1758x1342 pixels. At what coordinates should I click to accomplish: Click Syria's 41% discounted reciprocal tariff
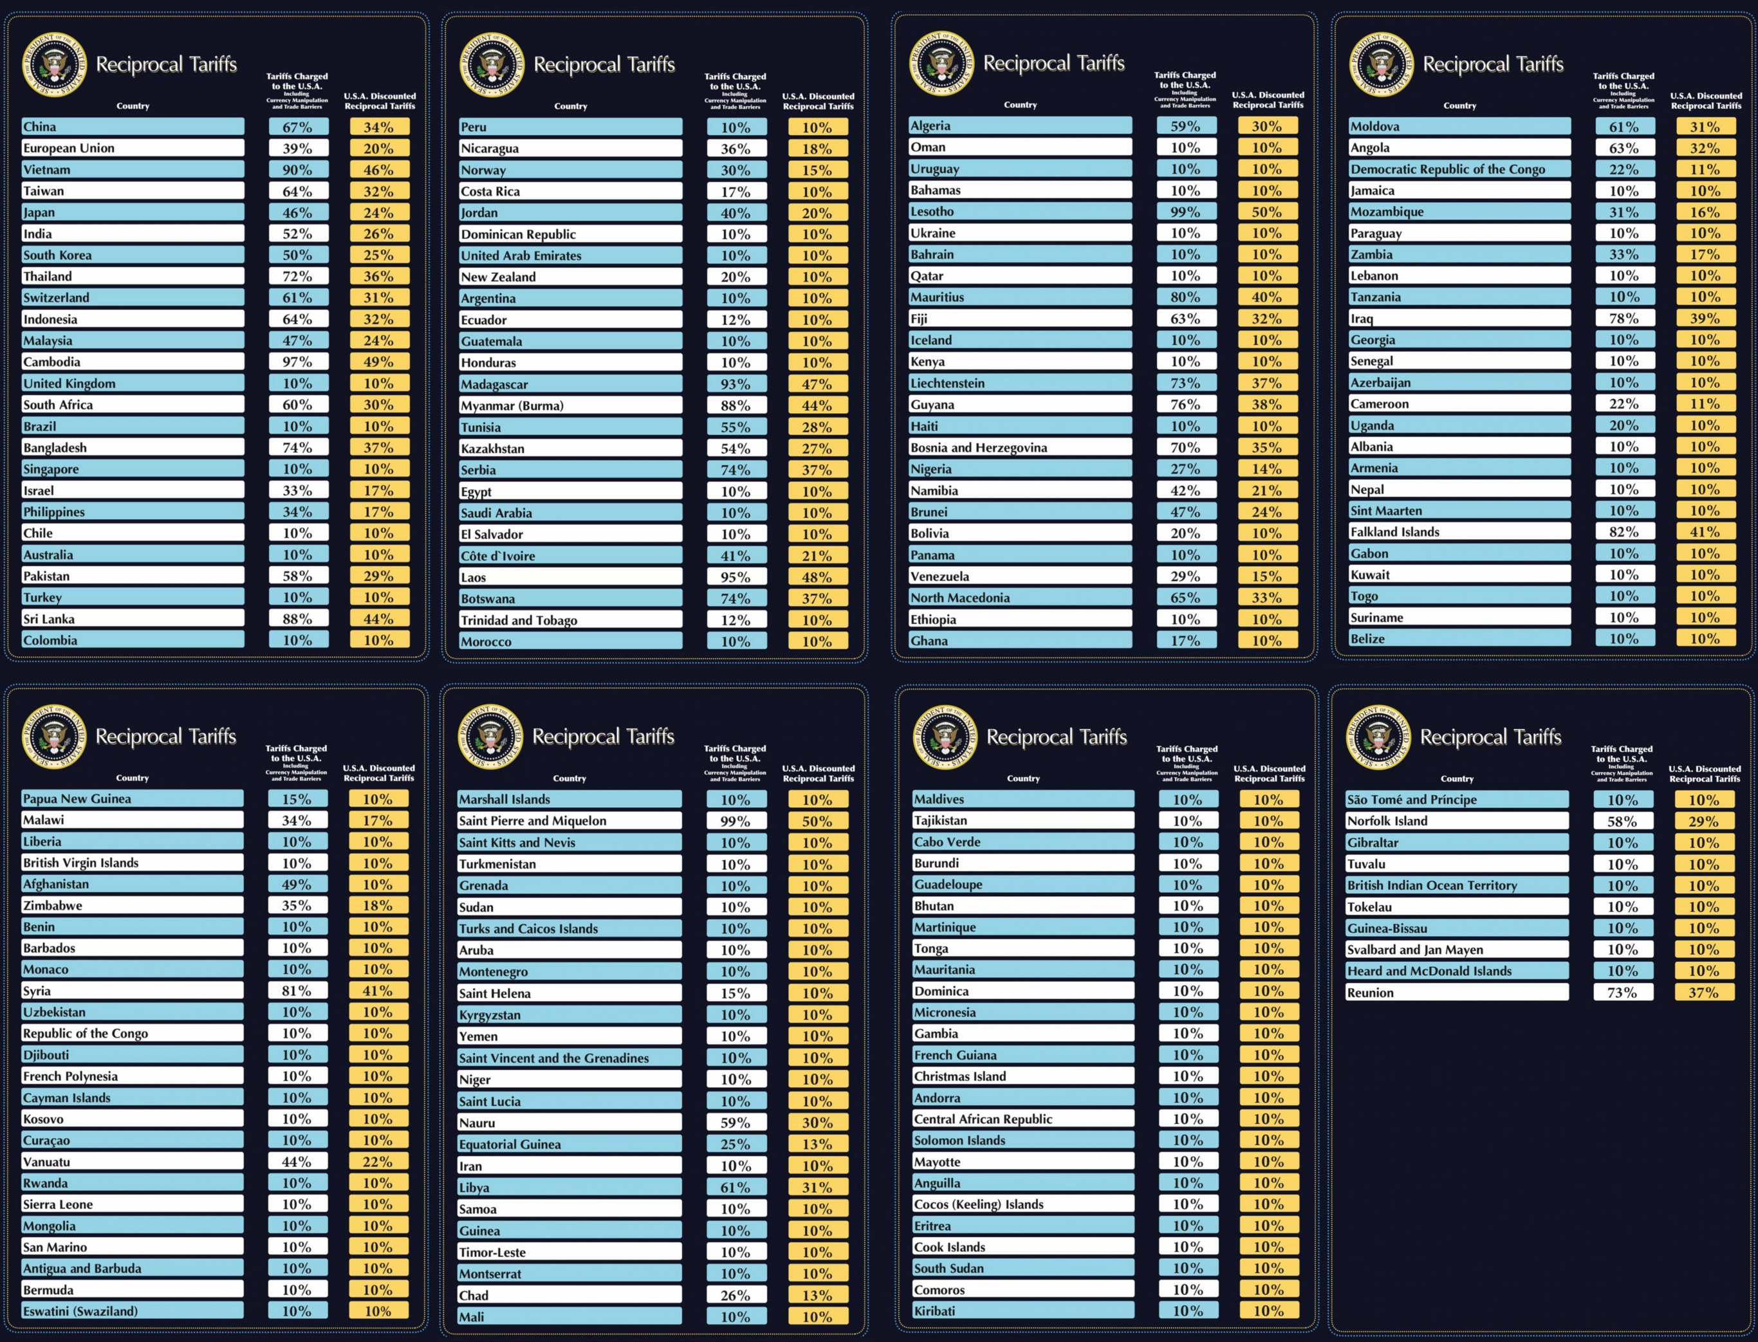378,991
